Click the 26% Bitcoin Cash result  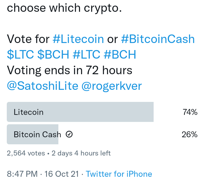click(190, 135)
